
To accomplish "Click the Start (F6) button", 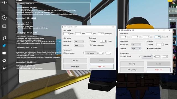I will point(132,64).
